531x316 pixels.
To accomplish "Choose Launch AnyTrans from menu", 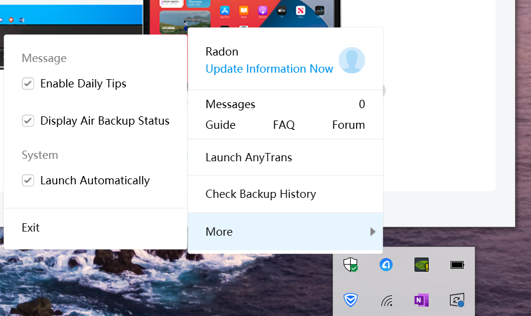I will coord(286,157).
